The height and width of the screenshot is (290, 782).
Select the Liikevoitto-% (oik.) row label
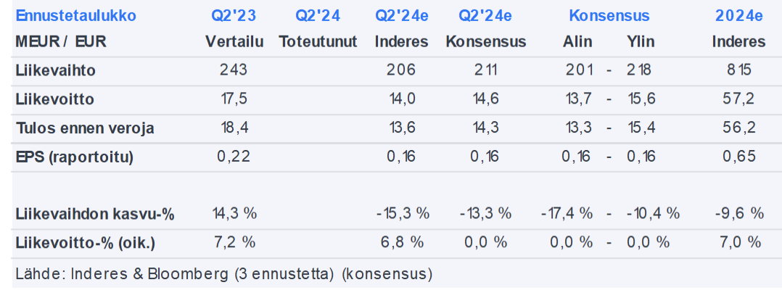86,242
